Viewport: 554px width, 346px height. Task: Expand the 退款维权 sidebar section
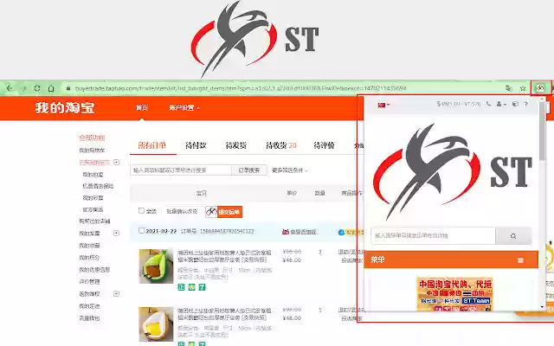(x=116, y=294)
